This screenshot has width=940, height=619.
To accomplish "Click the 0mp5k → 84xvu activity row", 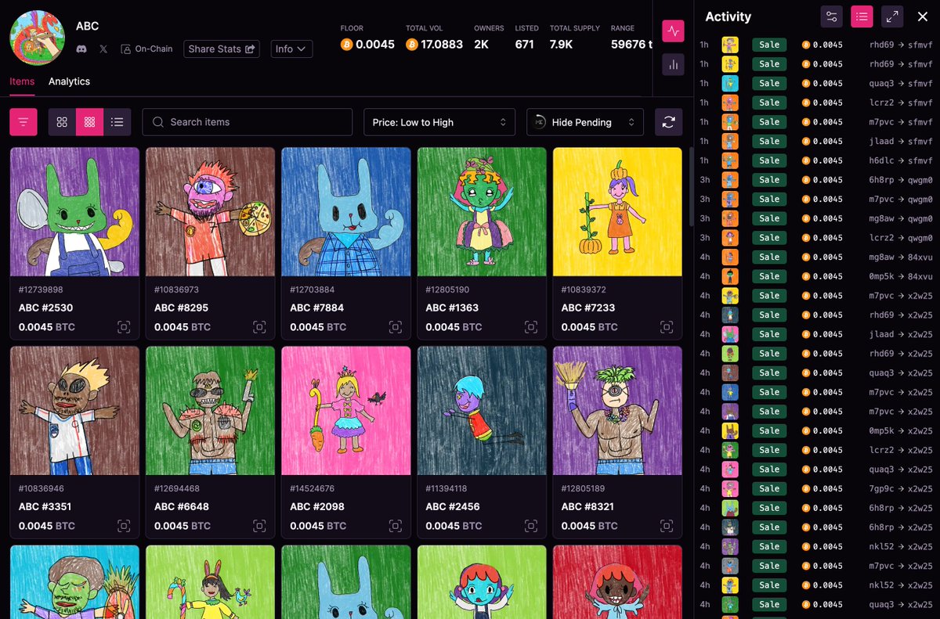I will (816, 276).
